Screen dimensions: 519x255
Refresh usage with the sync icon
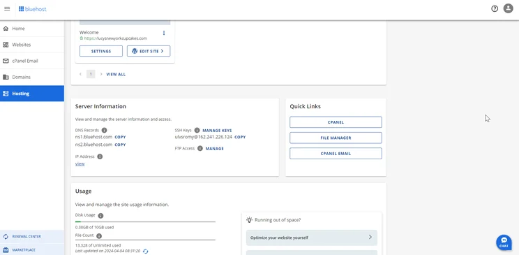146,252
